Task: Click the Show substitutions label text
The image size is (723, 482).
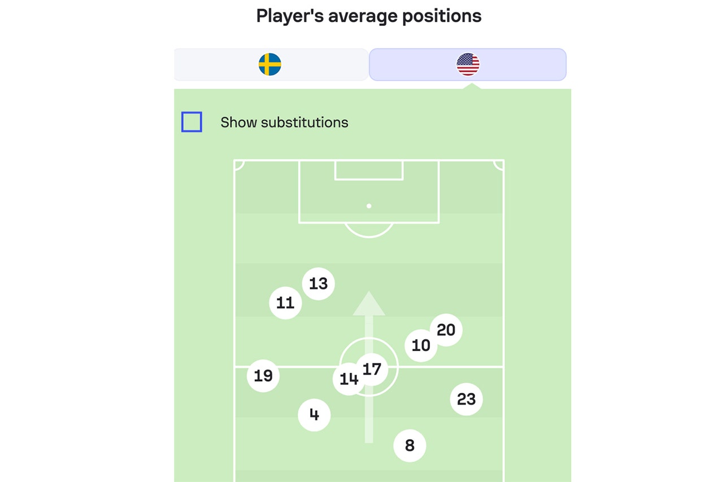Action: click(284, 122)
